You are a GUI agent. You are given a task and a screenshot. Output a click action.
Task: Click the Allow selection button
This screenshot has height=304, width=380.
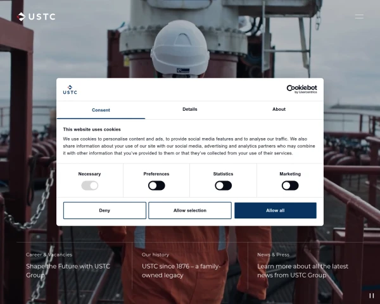click(x=190, y=210)
